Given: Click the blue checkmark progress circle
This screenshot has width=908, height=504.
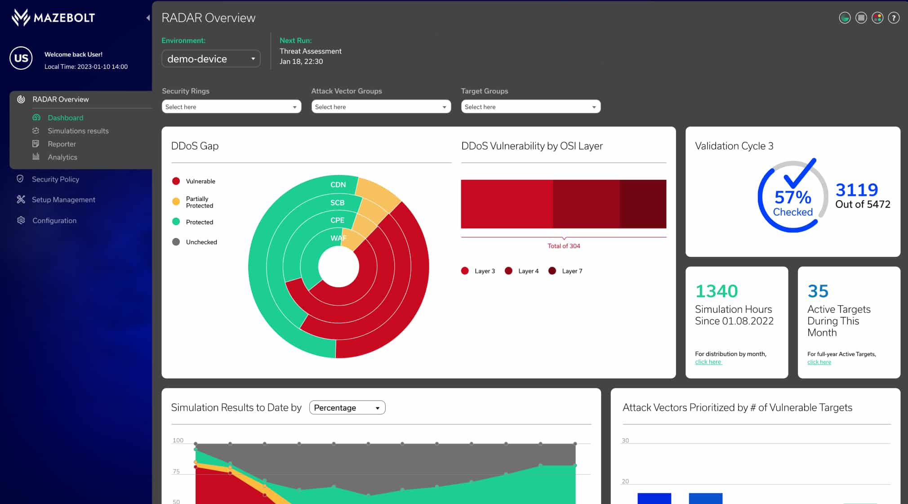Looking at the screenshot, I should coord(793,196).
